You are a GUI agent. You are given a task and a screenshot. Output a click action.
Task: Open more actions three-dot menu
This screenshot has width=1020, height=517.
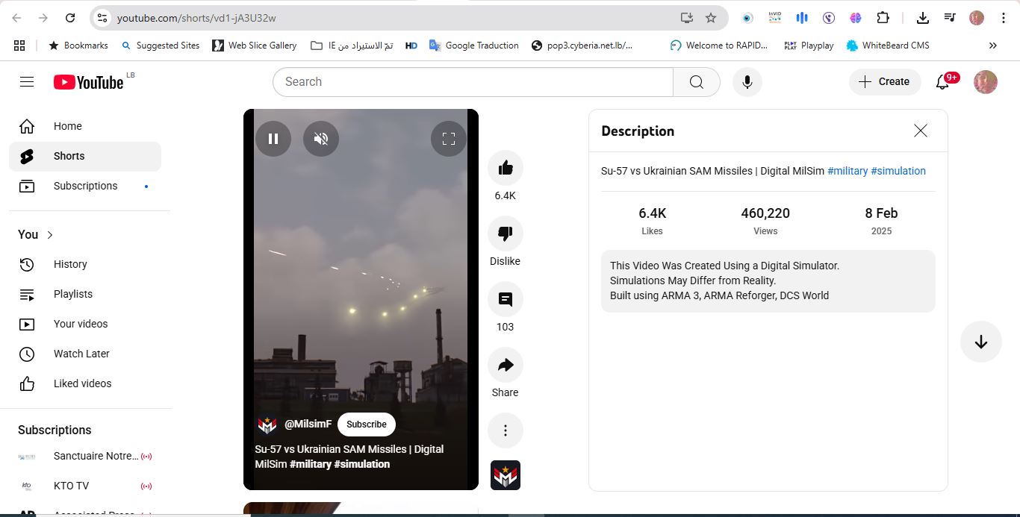point(506,430)
